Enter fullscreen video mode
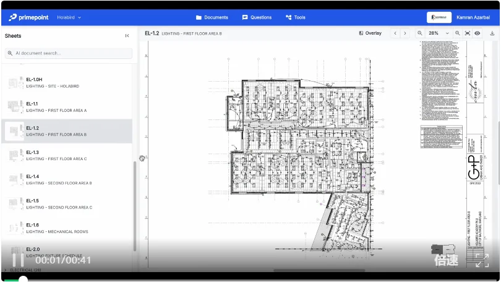 482,260
